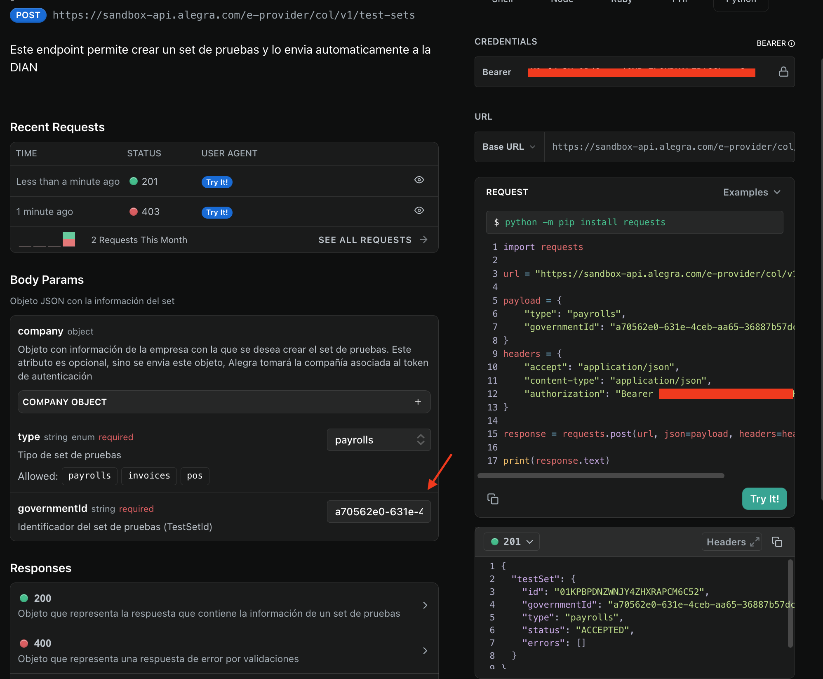Expand the 400 response description
This screenshot has height=679, width=823.
pyautogui.click(x=425, y=651)
